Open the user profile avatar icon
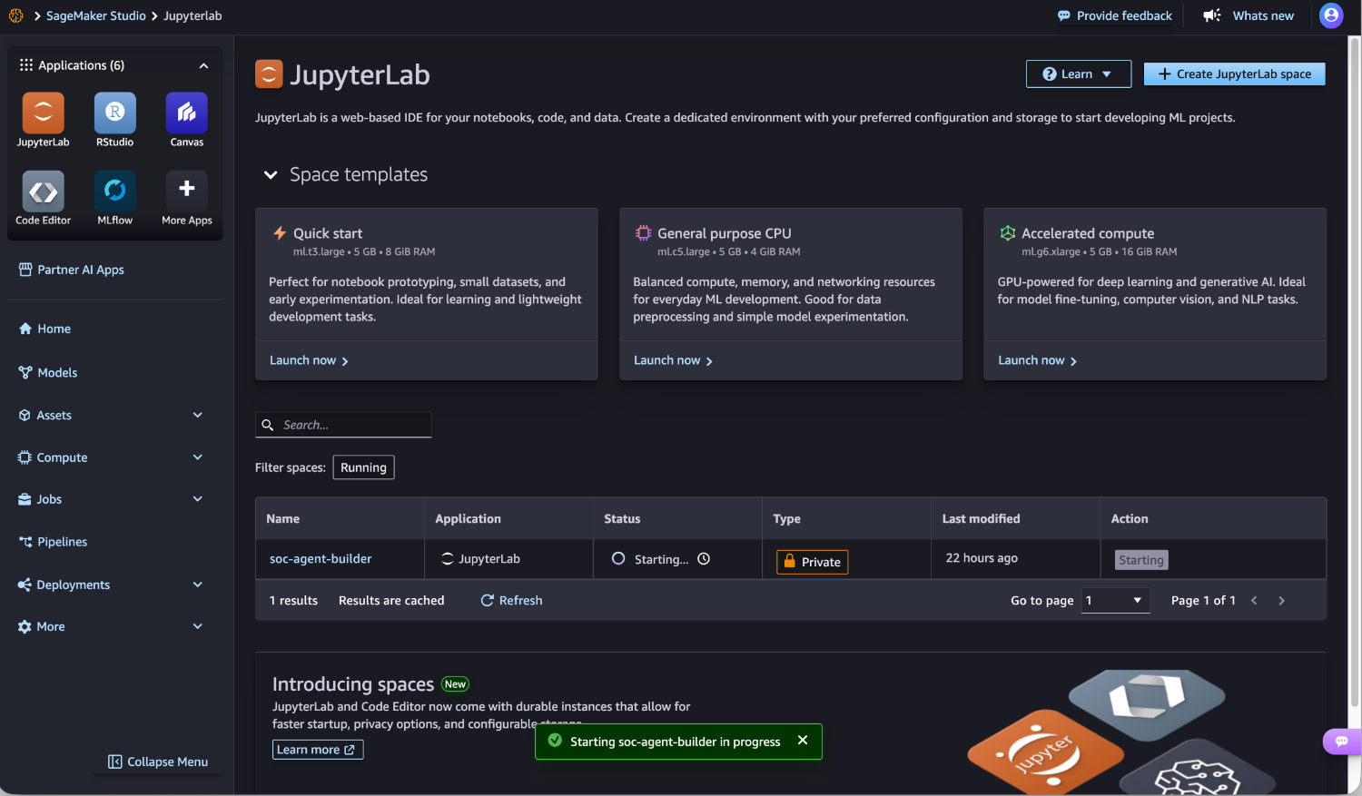 [x=1330, y=15]
